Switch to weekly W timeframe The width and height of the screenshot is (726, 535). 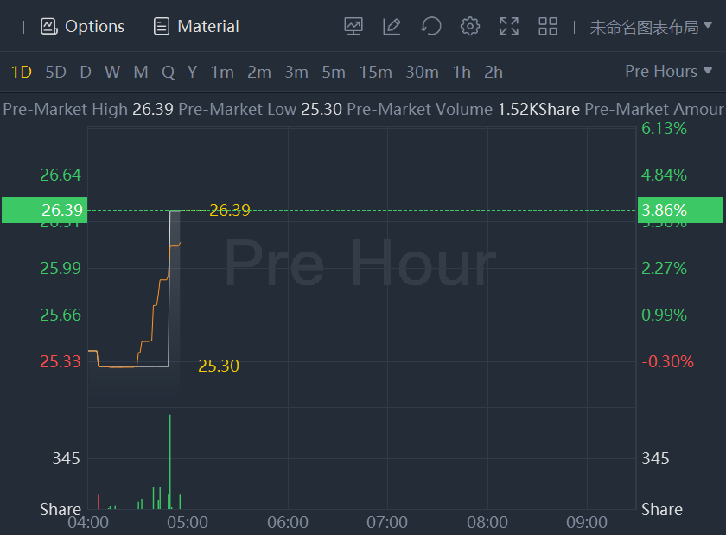point(112,72)
